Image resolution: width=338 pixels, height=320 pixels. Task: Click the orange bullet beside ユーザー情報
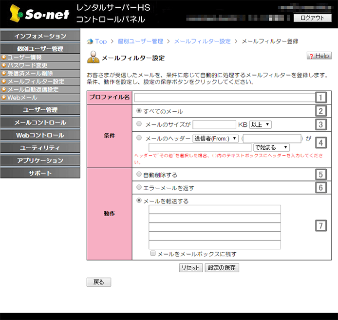4,58
